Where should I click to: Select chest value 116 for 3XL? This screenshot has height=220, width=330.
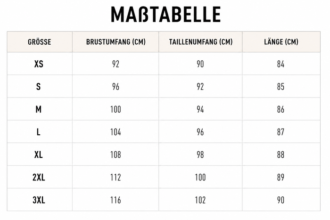pos(115,200)
